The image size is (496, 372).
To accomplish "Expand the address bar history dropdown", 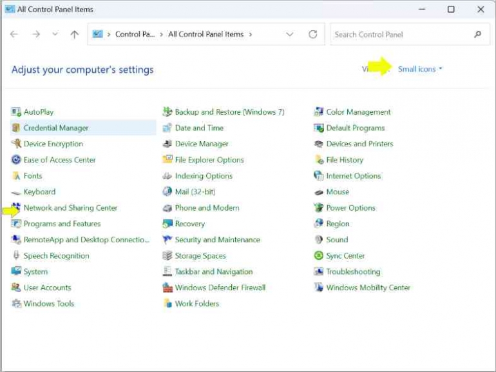I will tap(289, 34).
